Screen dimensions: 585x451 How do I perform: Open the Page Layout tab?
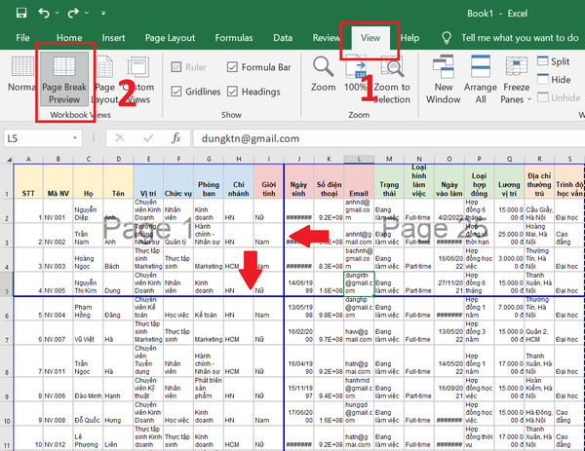click(x=170, y=38)
